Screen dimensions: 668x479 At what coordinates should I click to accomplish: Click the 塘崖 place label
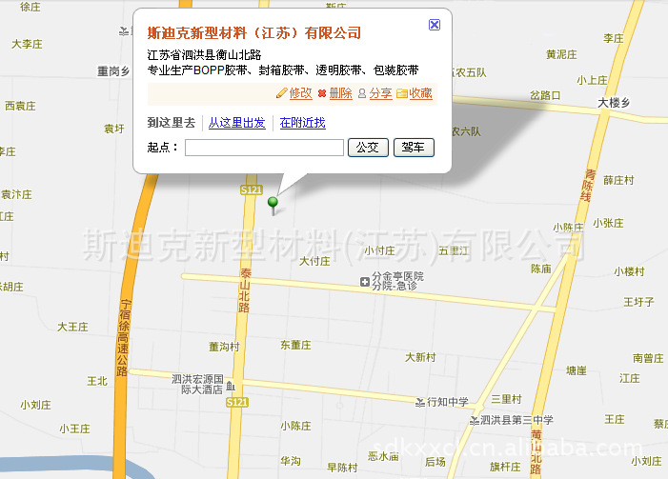[x=577, y=370]
